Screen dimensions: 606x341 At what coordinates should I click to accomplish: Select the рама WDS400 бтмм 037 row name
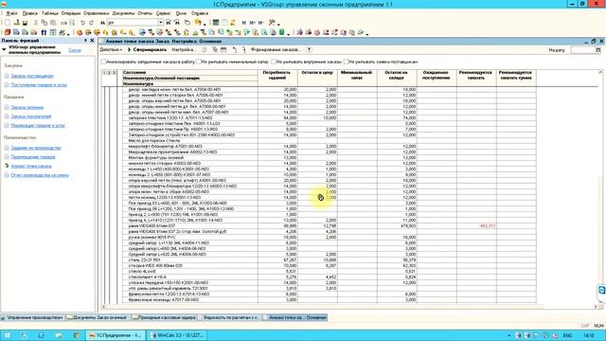point(151,225)
